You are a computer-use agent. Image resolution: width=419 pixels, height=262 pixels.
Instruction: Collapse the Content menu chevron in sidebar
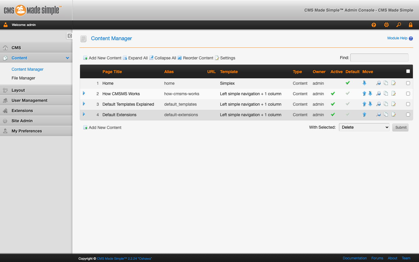click(68, 58)
